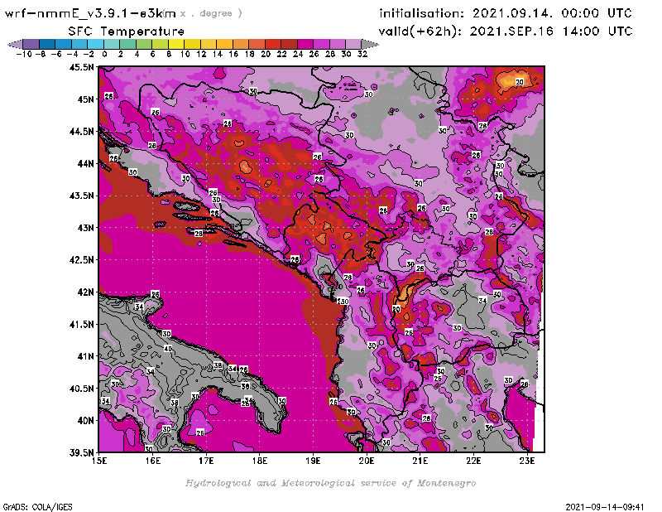Click the '-10' value under the color legend
662x512 pixels.
point(24,54)
